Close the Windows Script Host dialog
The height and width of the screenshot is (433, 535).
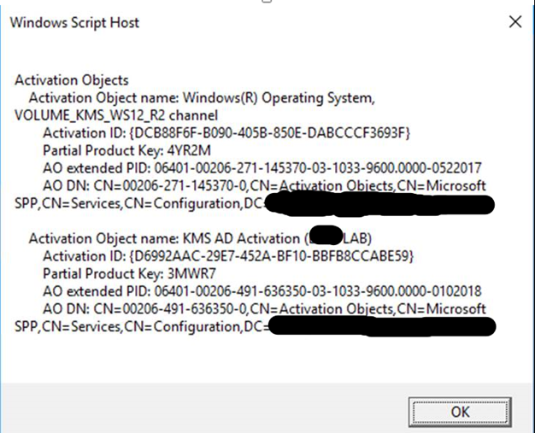pyautogui.click(x=514, y=22)
